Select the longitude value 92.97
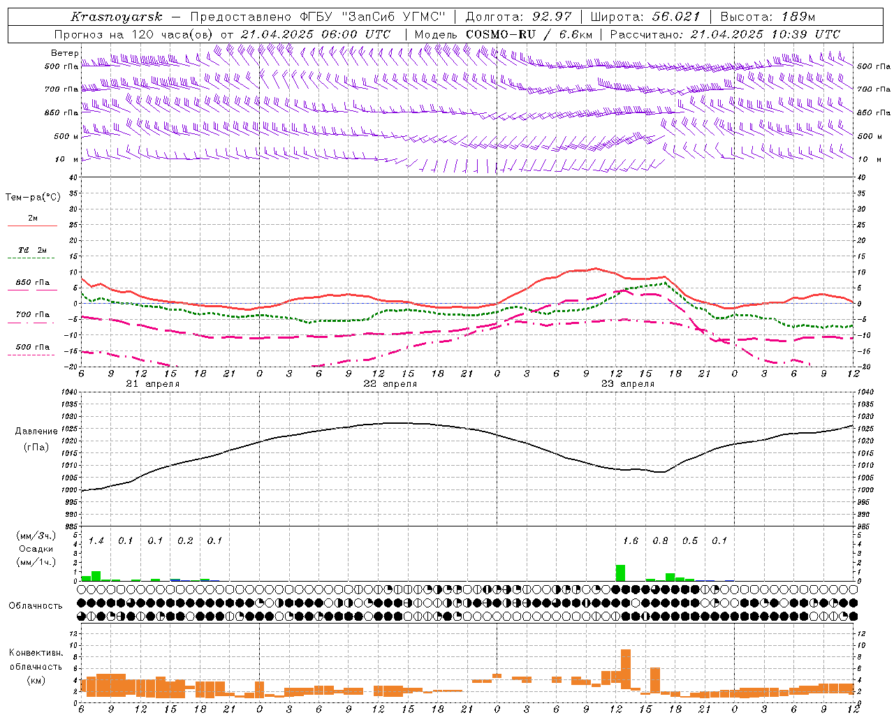Screen dimensions: 894x715 pyautogui.click(x=552, y=17)
